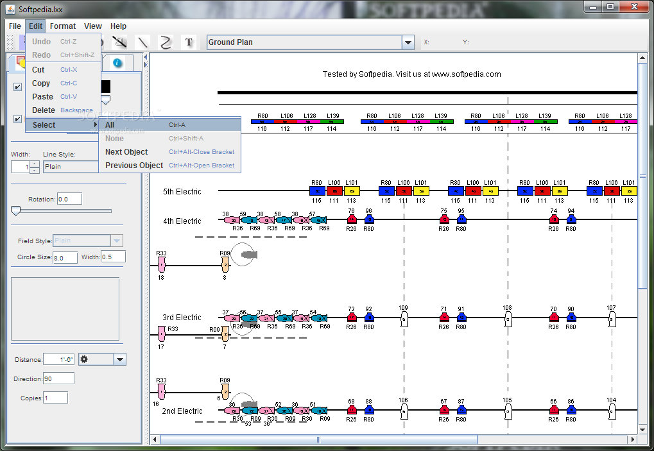This screenshot has width=654, height=451.
Task: Select the Text tool
Action: pos(189,42)
